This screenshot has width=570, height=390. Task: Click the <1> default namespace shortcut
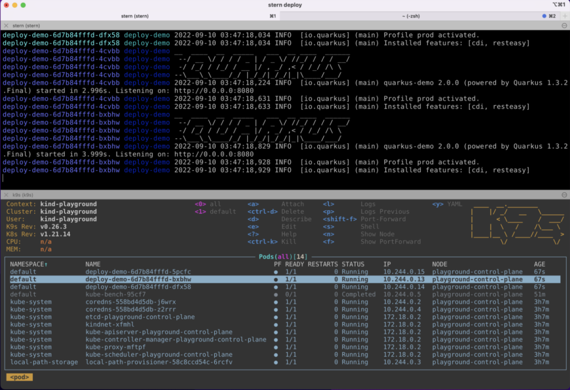[x=215, y=212]
